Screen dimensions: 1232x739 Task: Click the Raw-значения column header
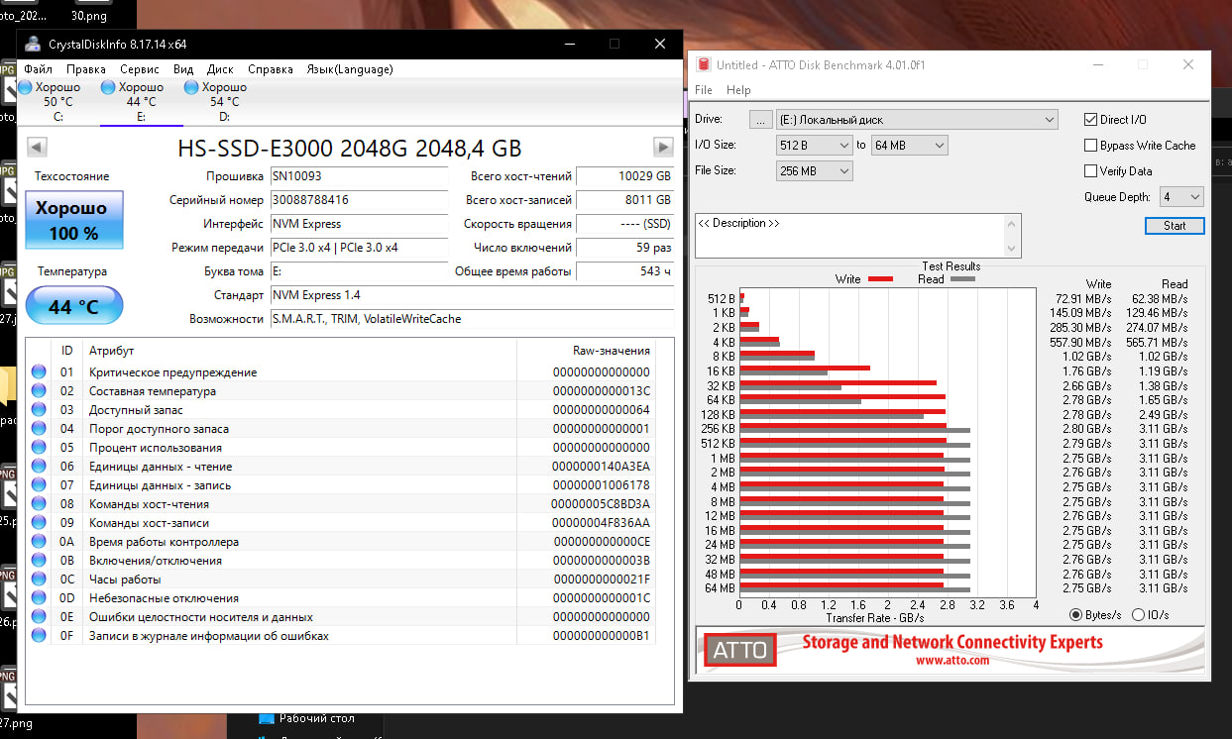612,351
